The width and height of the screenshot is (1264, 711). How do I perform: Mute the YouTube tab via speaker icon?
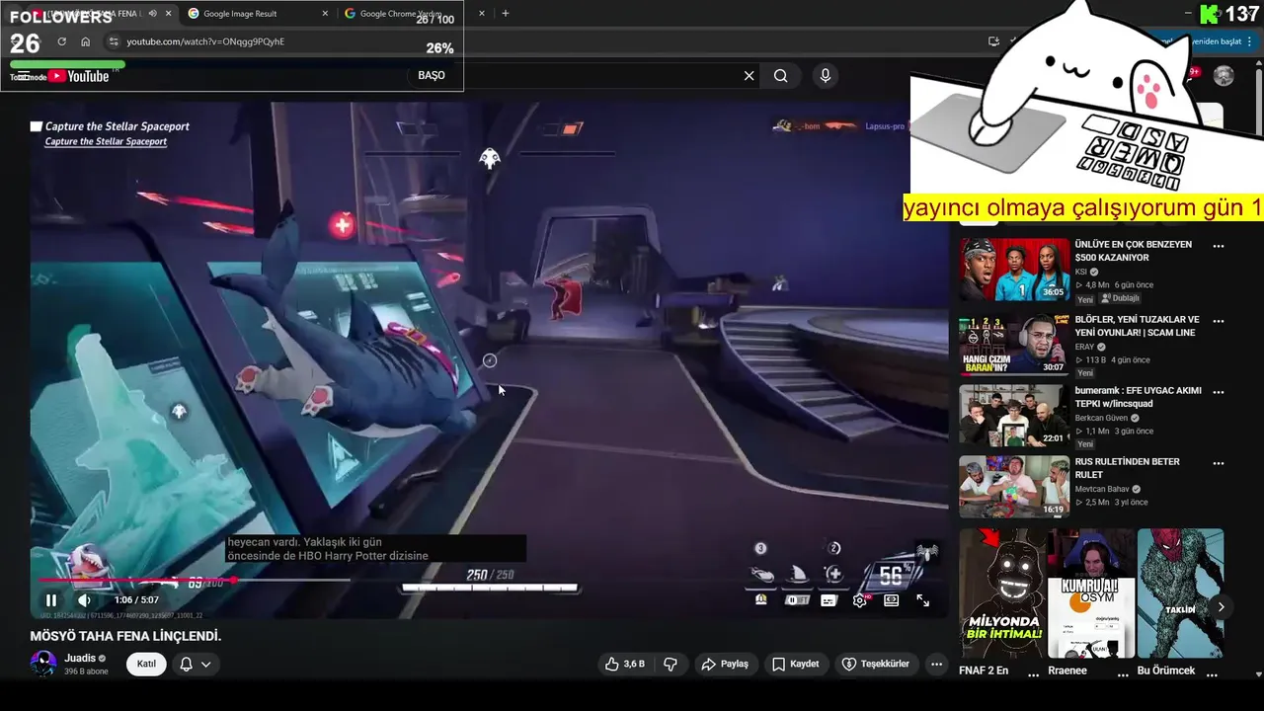(x=152, y=14)
